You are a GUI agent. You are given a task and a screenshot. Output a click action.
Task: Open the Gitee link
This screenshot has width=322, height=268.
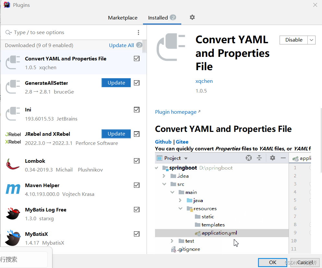click(182, 142)
